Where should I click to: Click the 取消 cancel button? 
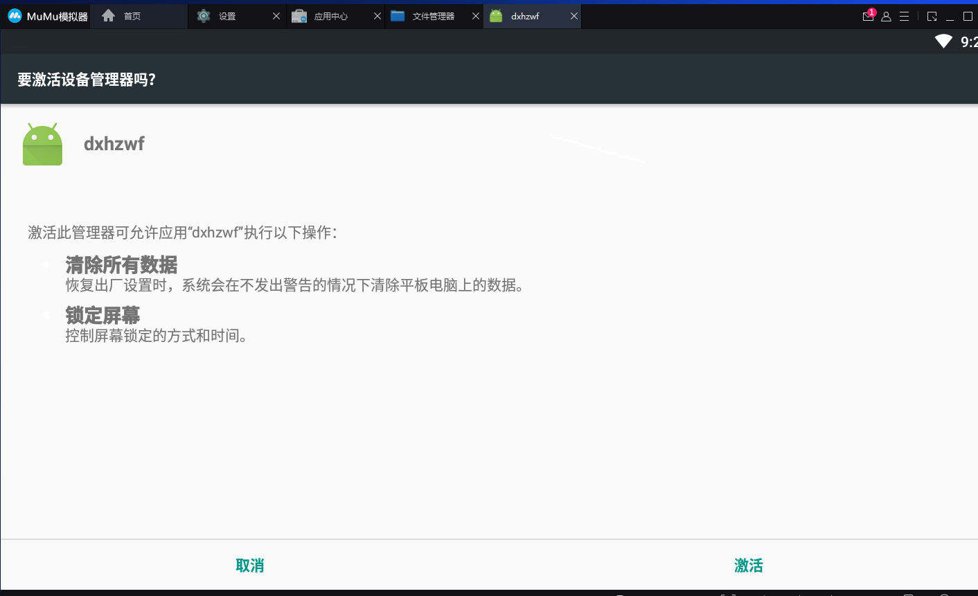tap(249, 566)
